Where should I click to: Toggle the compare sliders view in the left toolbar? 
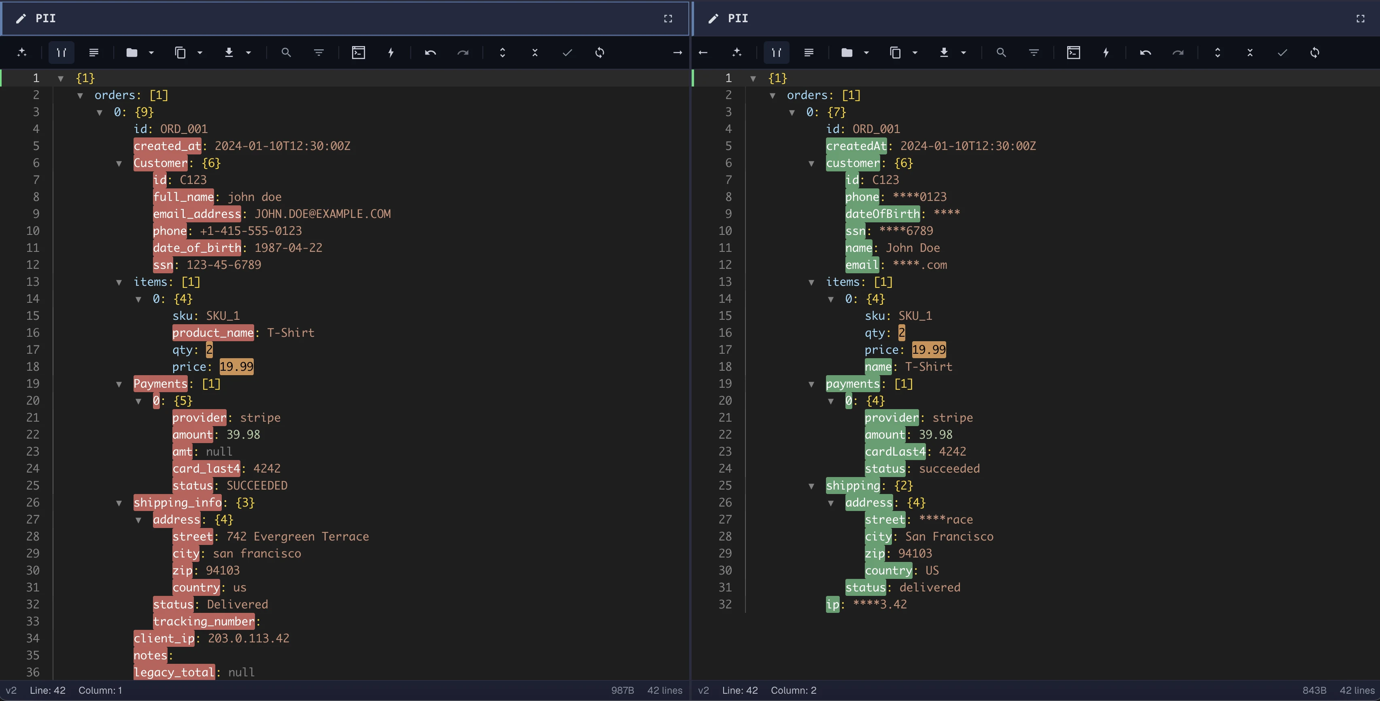click(61, 53)
